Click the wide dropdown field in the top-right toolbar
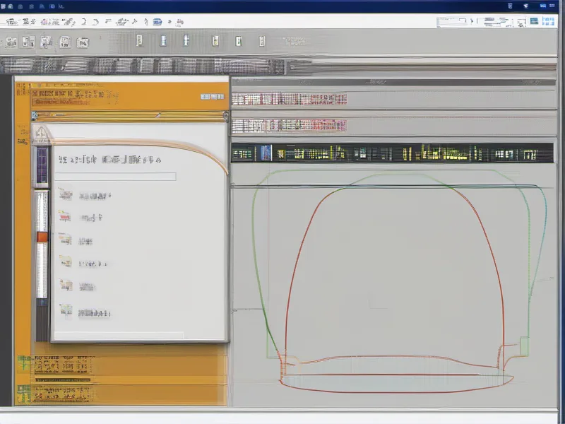Screen dimensions: 565x424 tap(456, 22)
